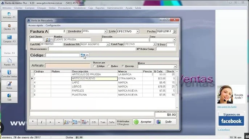The image size is (249, 139).
Task: Click the Código input field
Action: tap(63, 55)
